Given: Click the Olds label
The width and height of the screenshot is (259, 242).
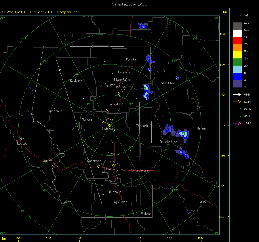Looking at the screenshot, I should click(110, 120).
